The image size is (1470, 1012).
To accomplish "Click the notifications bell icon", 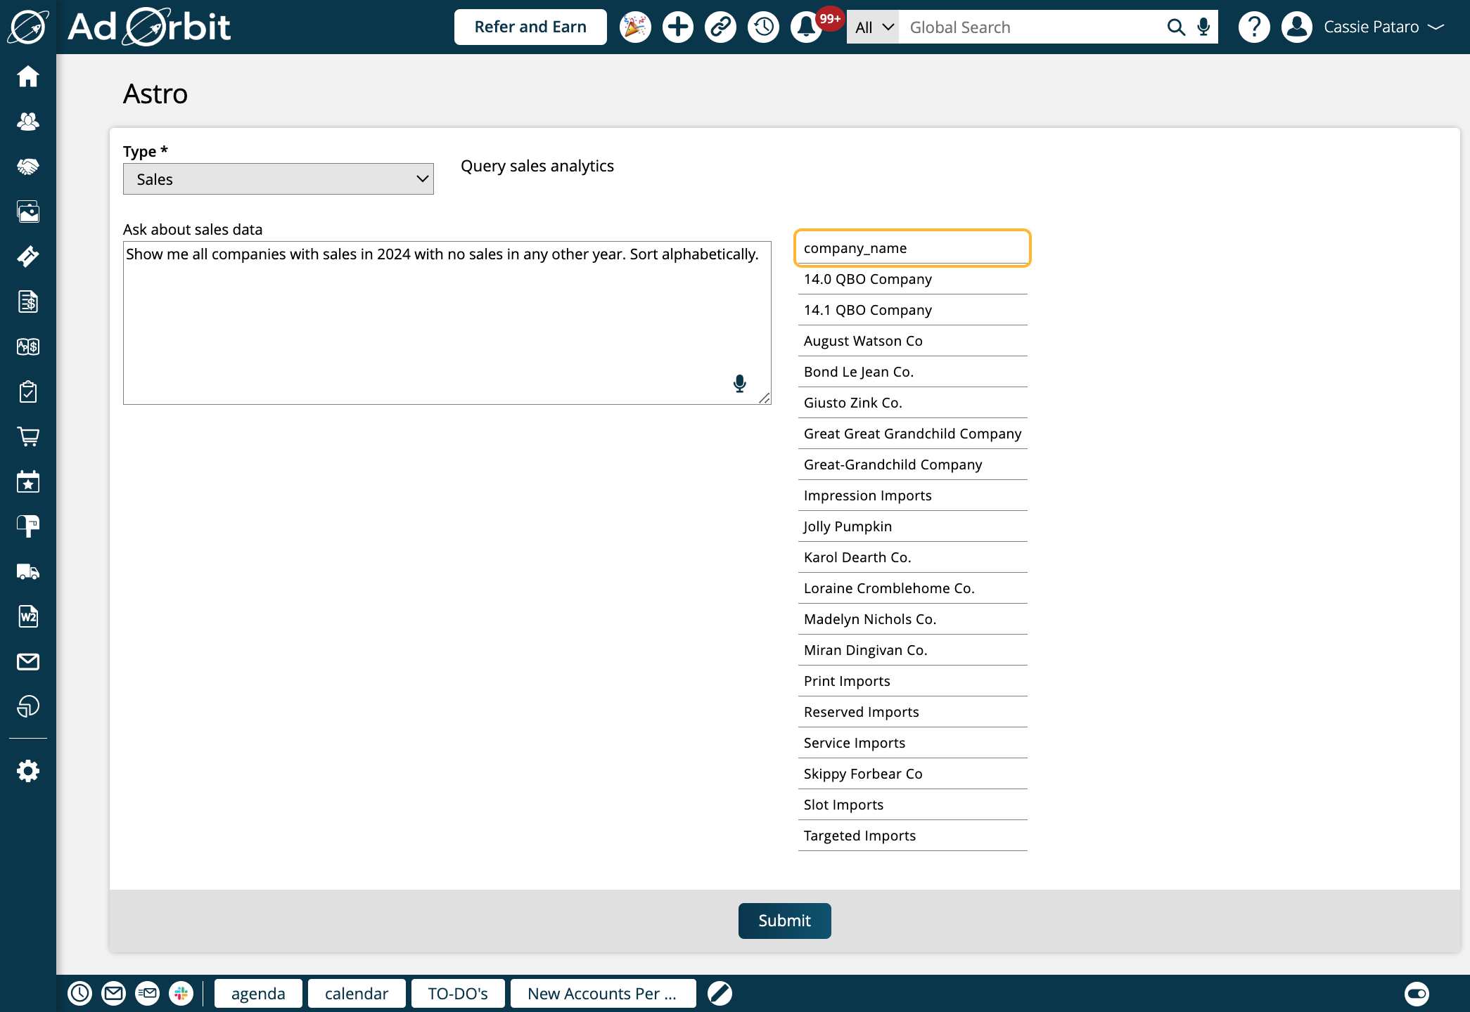I will (x=806, y=27).
